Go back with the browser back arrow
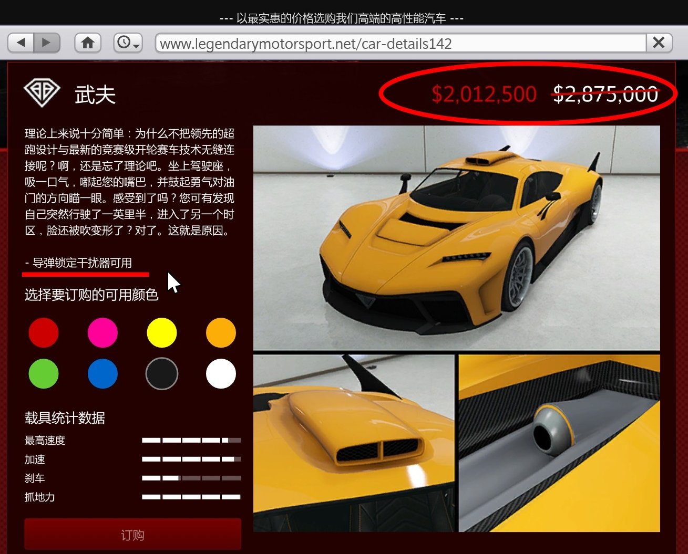 click(21, 43)
